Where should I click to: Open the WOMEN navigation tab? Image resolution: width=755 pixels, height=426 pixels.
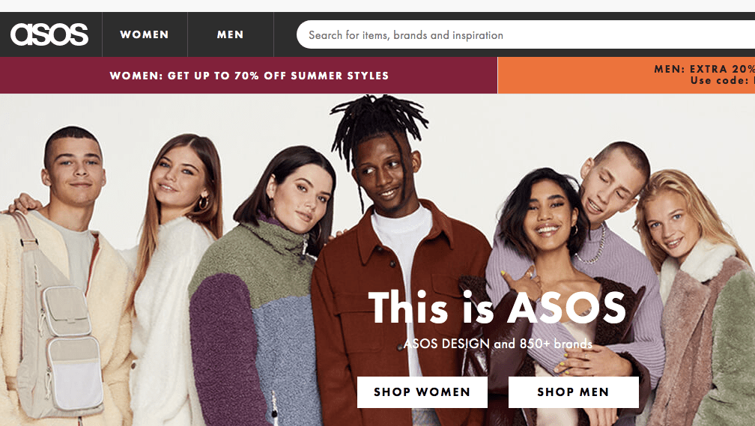145,34
